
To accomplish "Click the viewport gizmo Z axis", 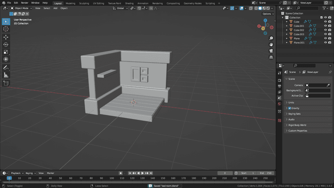I will click(x=265, y=21).
